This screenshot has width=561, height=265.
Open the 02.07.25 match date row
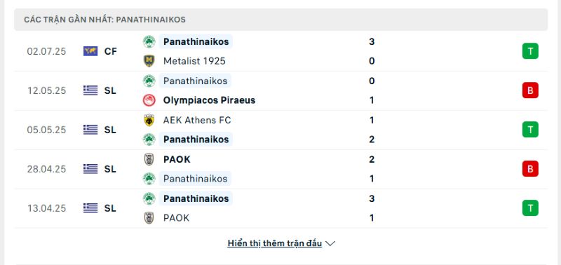(x=281, y=51)
